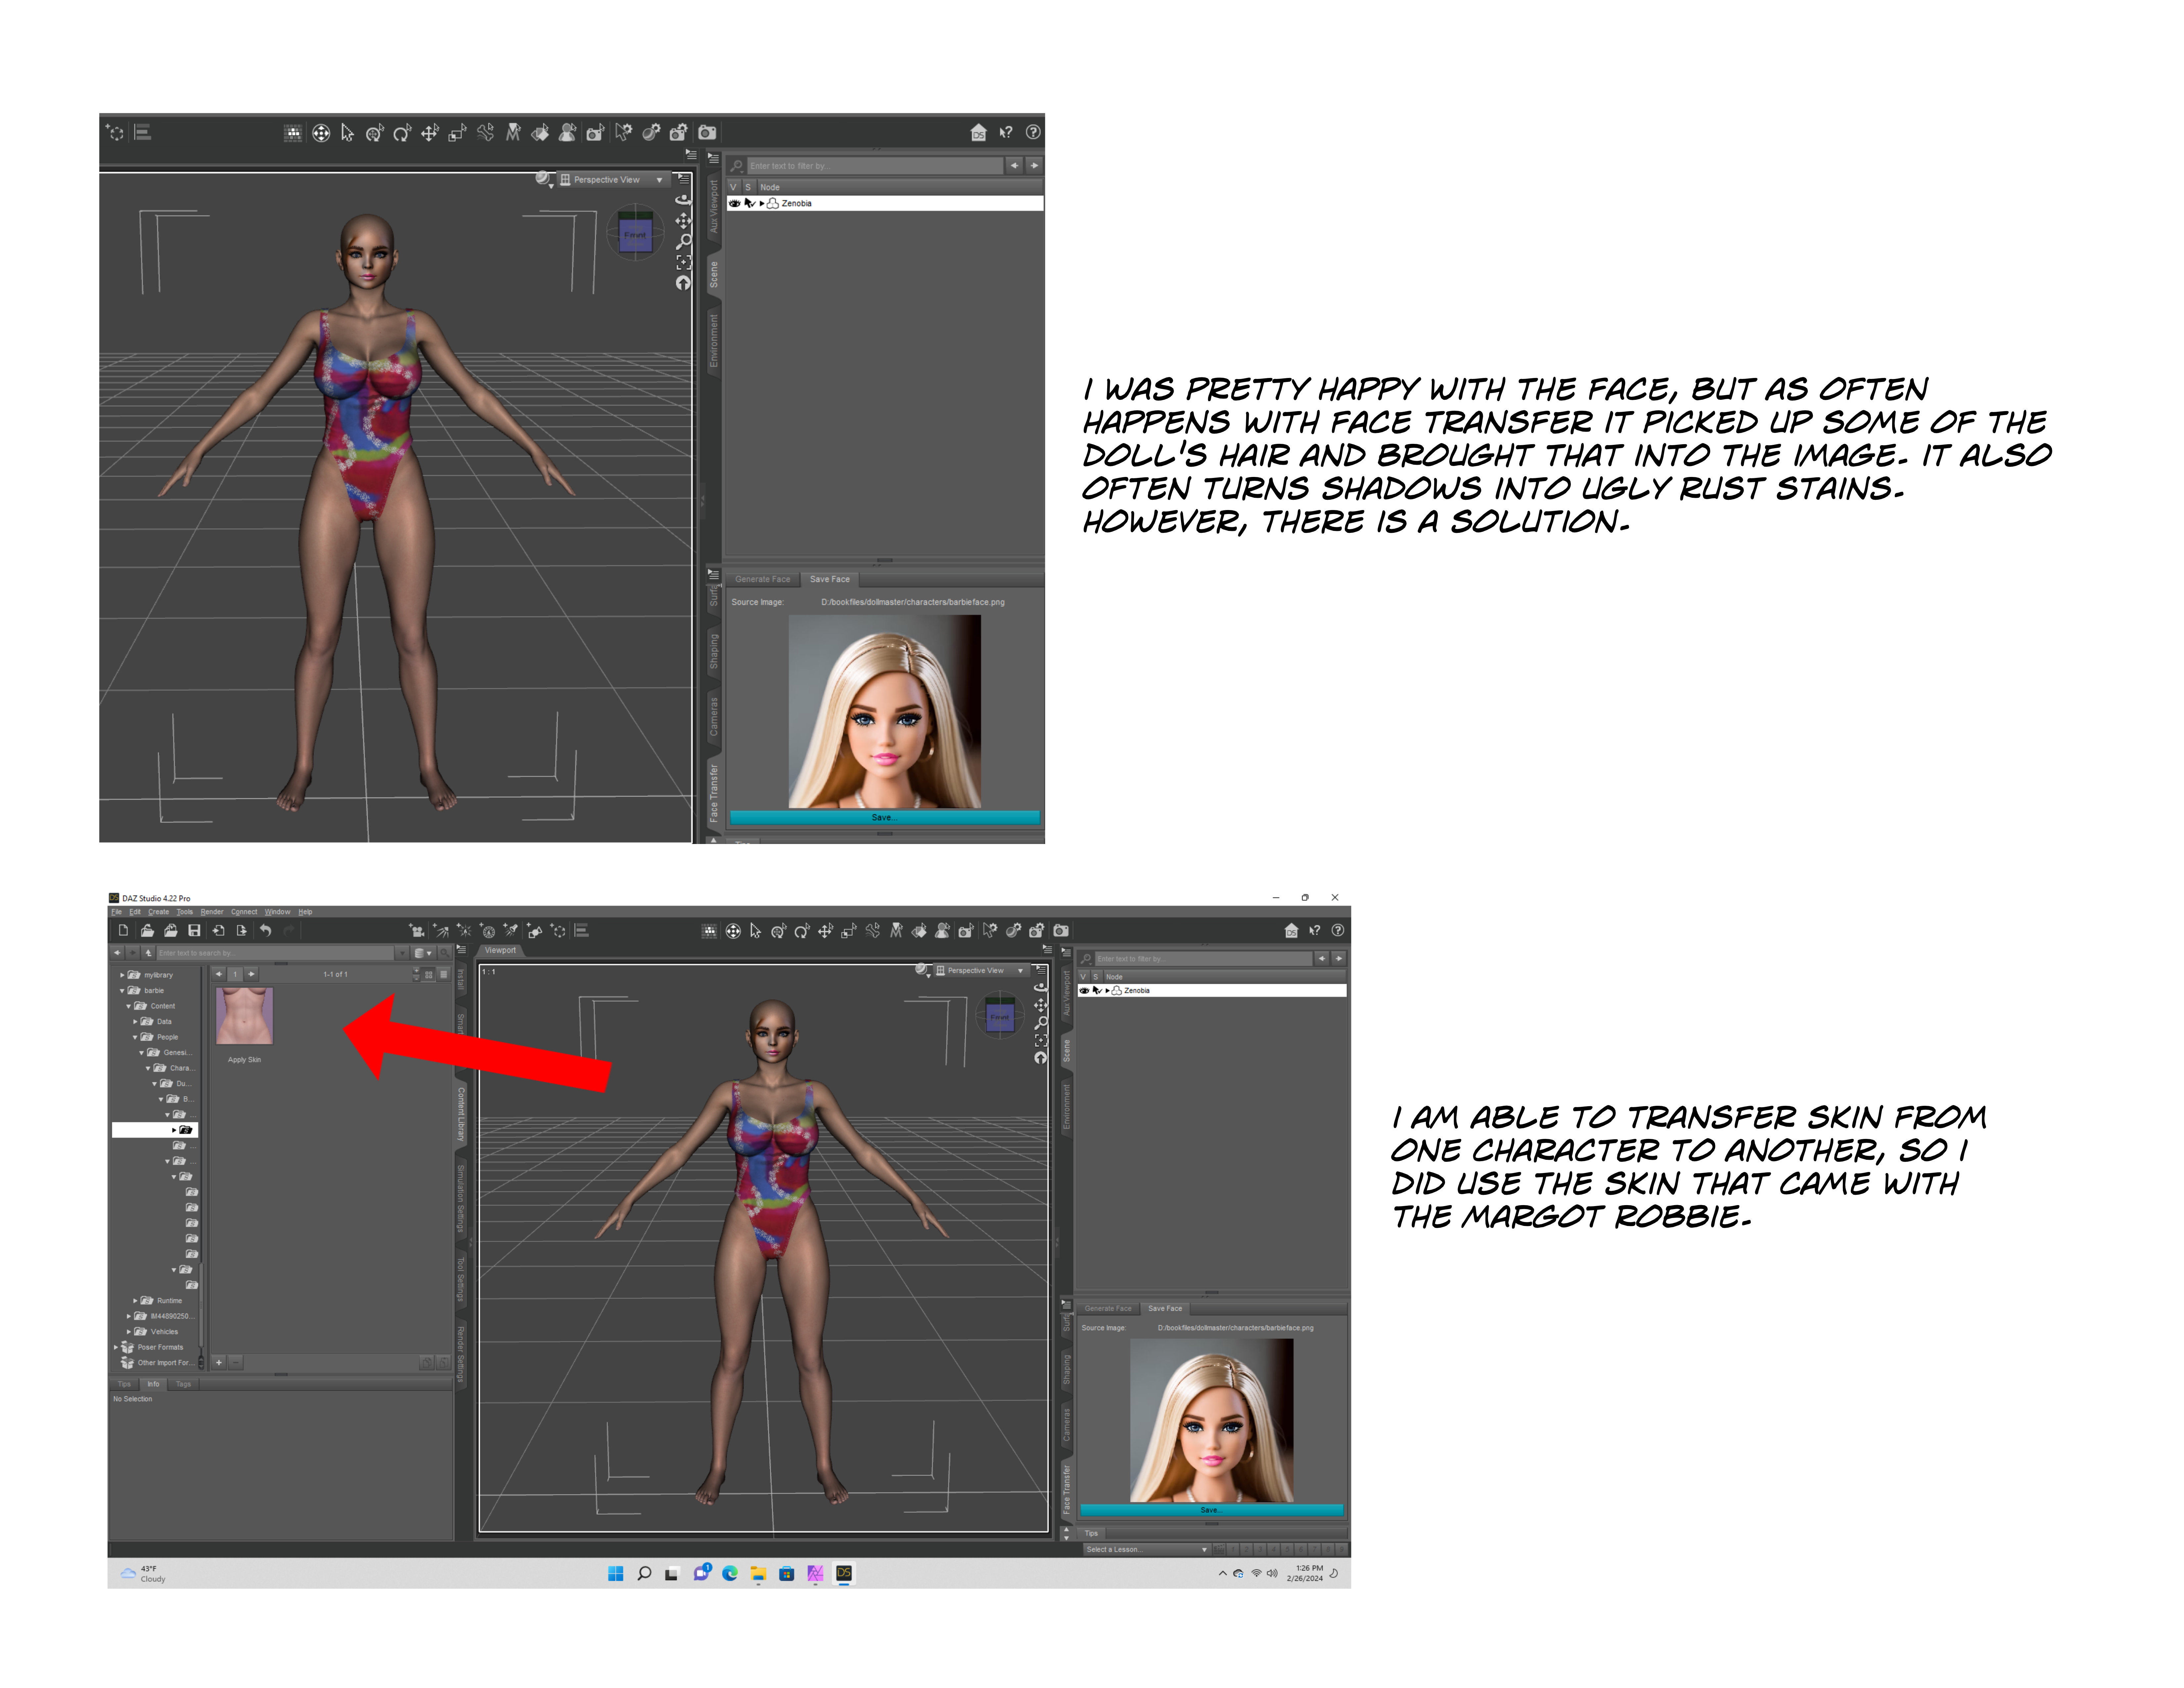Click Create New Camera icon in lower window
The image size is (2184, 1688).
(417, 931)
